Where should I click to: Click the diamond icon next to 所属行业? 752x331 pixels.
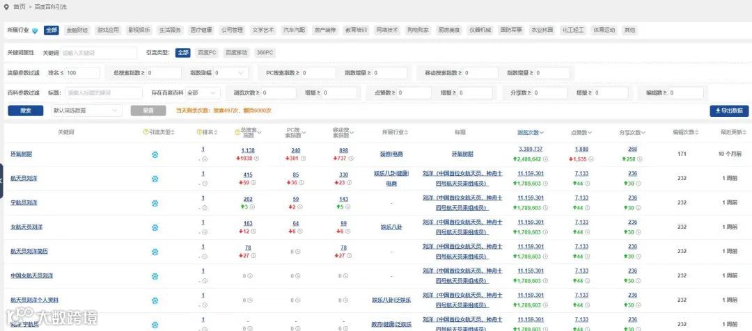coord(35,30)
